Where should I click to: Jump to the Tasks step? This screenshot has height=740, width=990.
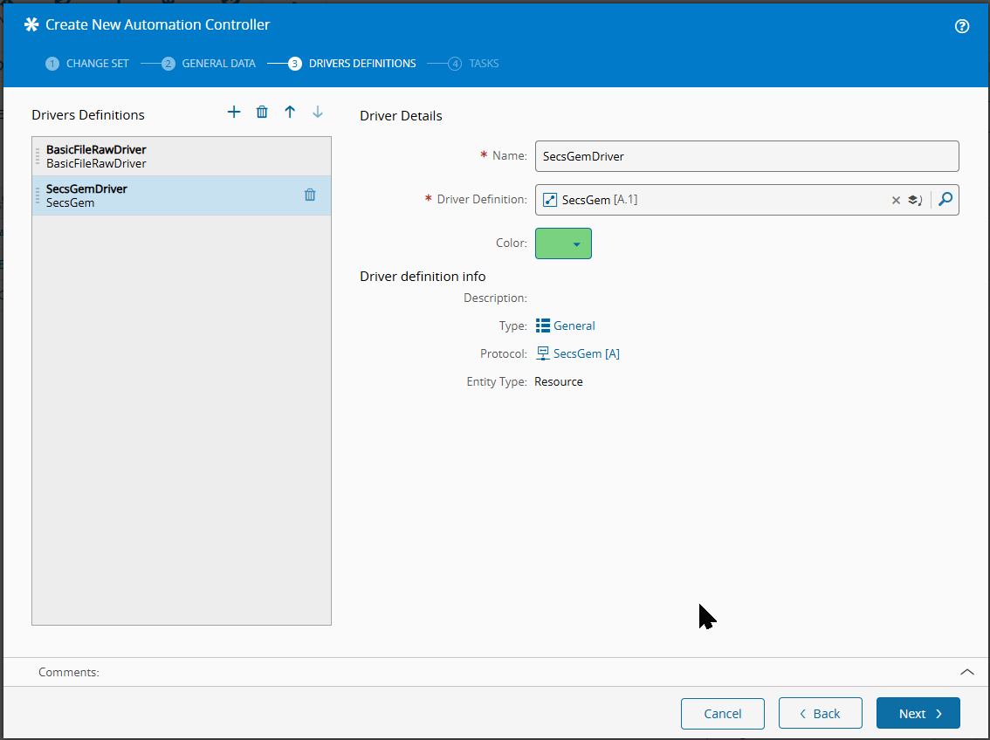click(x=474, y=64)
